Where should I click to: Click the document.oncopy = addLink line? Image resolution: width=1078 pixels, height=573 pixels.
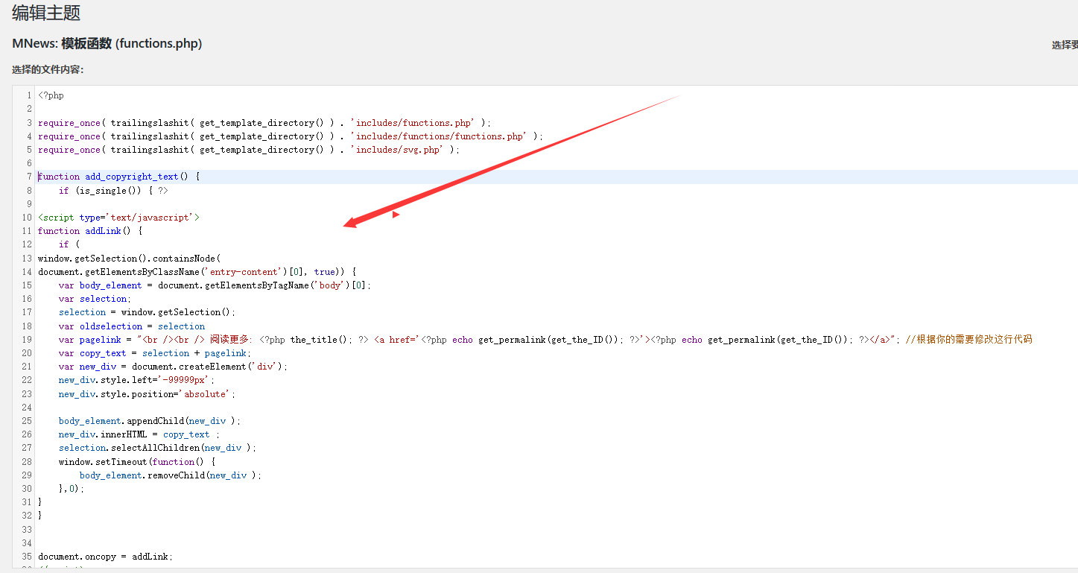click(105, 557)
